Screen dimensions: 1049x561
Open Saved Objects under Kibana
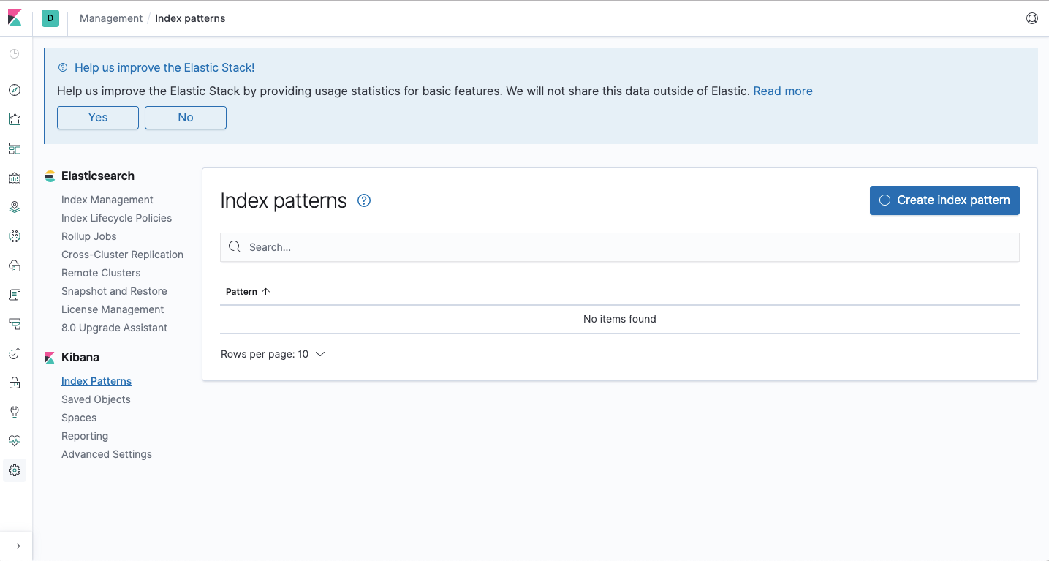pos(96,399)
